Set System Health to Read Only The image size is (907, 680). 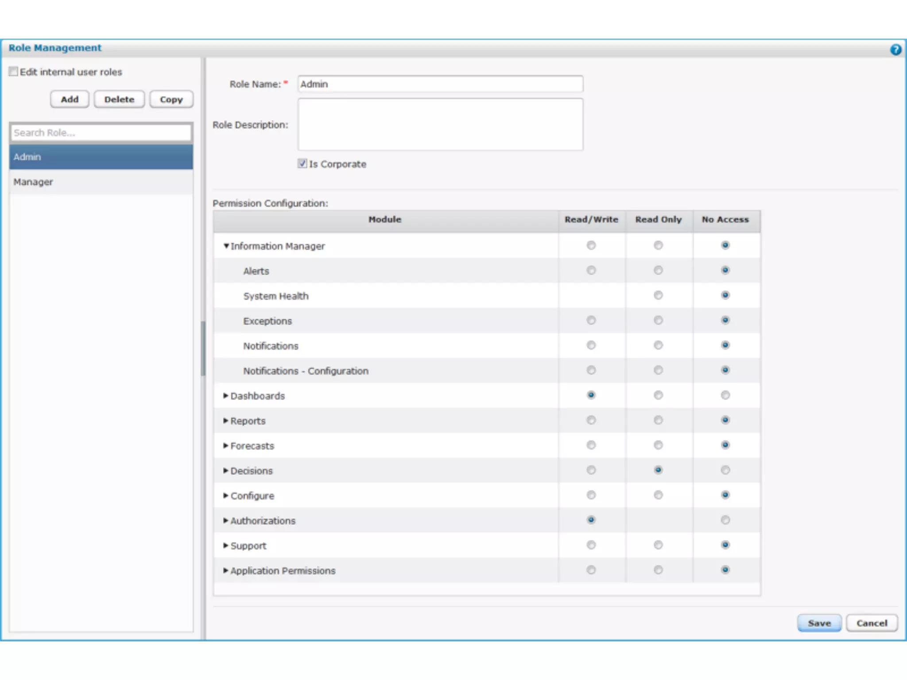click(x=658, y=295)
